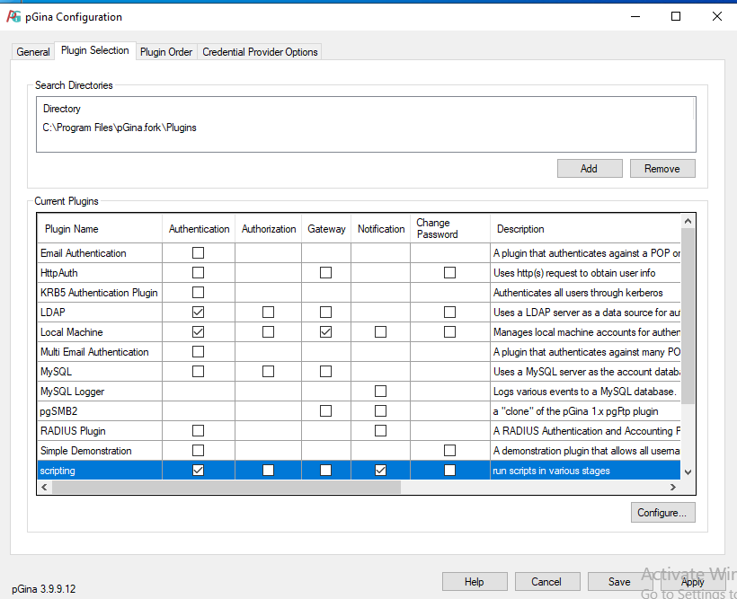
Task: Open Configure for the selected plugin
Action: (x=662, y=513)
